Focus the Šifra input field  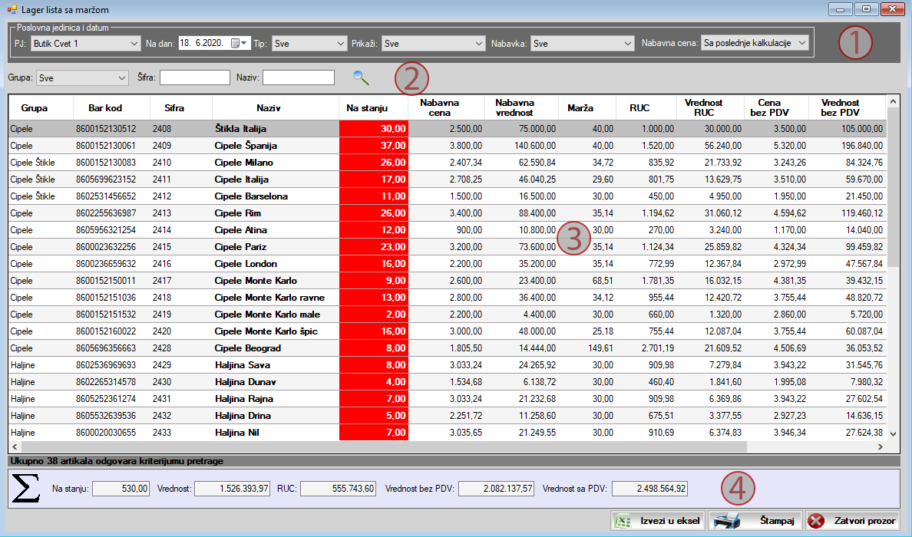(195, 77)
